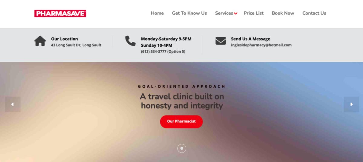The width and height of the screenshot is (363, 162).
Task: Navigate to Get To Know Us
Action: point(189,13)
